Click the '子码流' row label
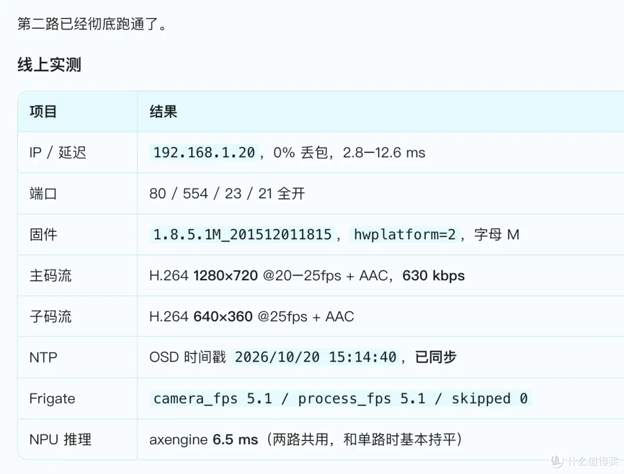The height and width of the screenshot is (474, 624). coord(50,316)
